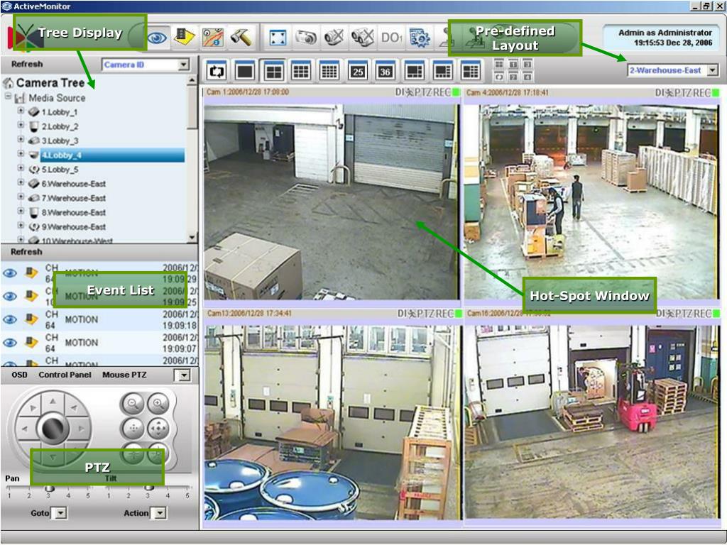The height and width of the screenshot is (545, 727).
Task: Select single-view layout icon
Action: (245, 71)
